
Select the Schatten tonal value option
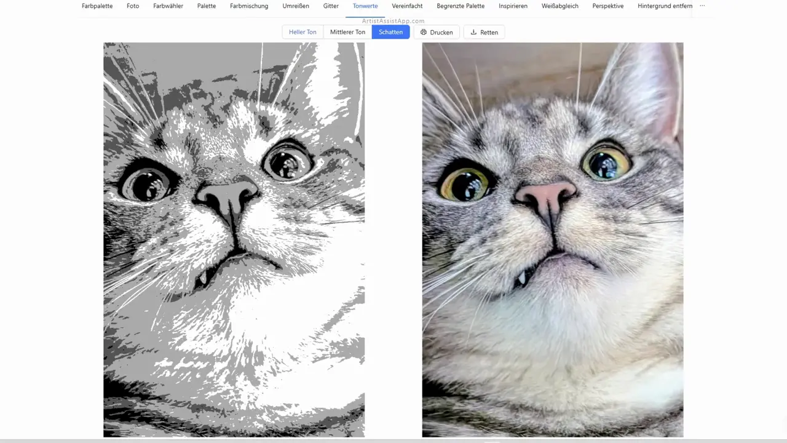390,32
